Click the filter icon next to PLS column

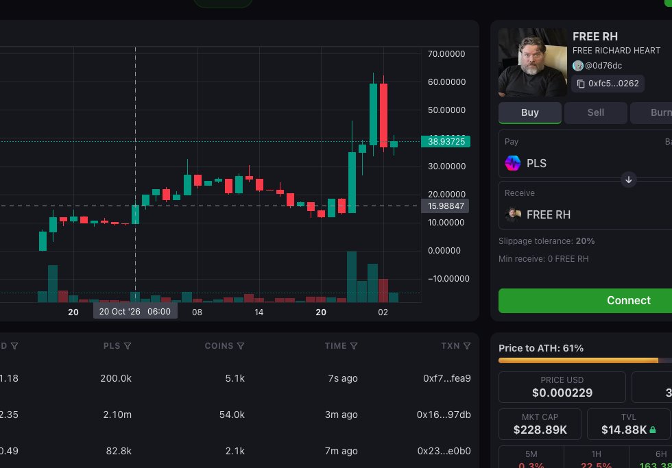point(128,346)
